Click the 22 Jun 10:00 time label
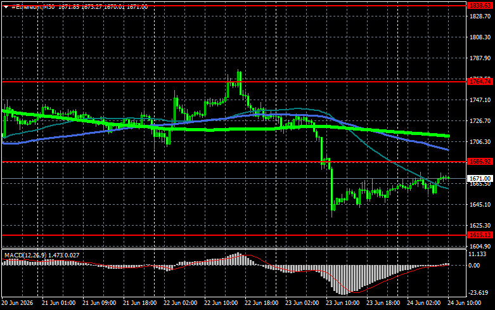495x310 pixels. click(x=221, y=303)
